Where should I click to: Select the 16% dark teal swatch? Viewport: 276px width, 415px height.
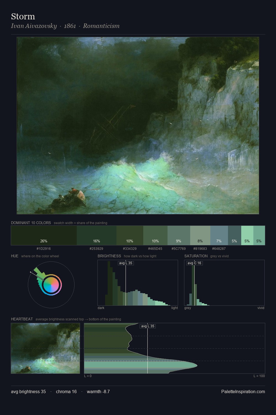pos(97,235)
